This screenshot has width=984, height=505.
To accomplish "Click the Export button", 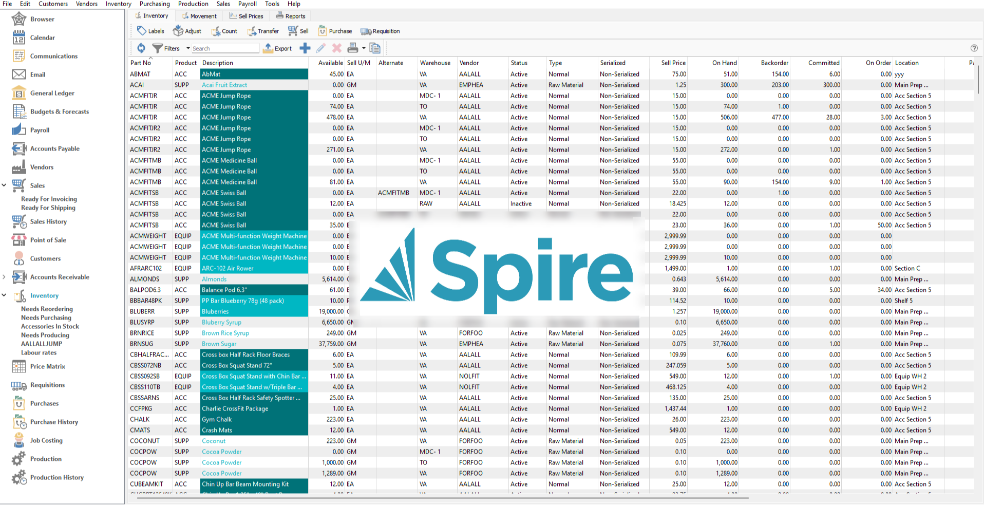I will 277,48.
